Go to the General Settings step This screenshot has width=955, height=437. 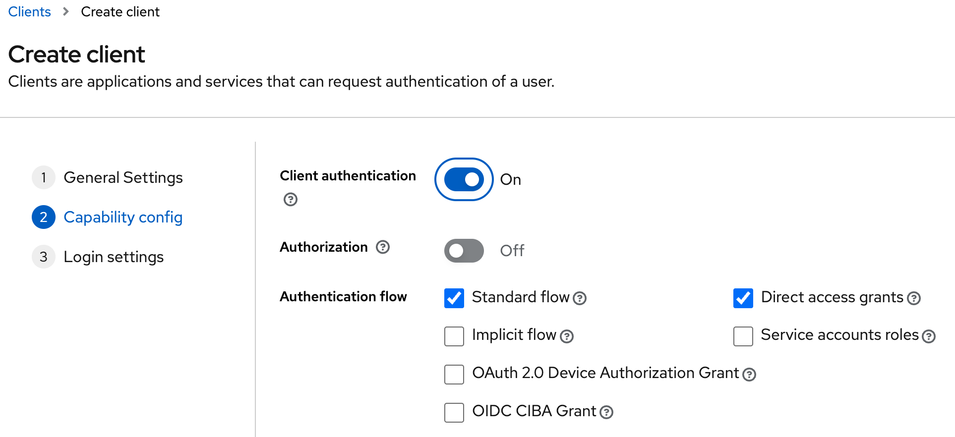(123, 177)
